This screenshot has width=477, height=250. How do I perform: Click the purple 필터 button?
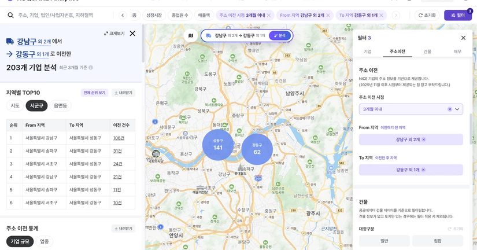pos(458,15)
